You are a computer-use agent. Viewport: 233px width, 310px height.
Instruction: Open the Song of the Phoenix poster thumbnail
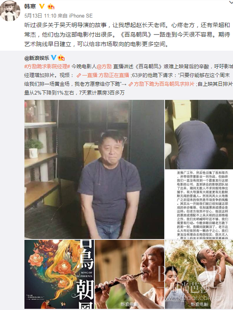(x=59, y=274)
